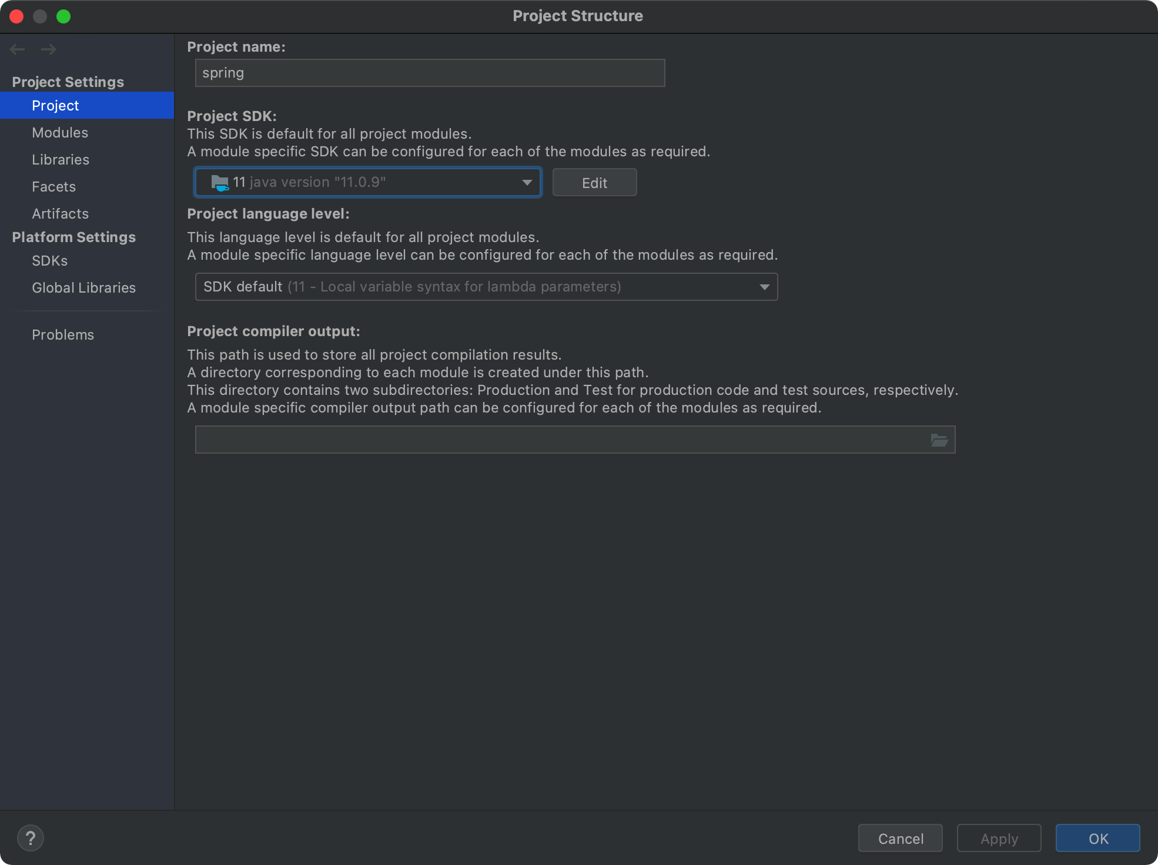Open SDKs under Platform Settings
The image size is (1158, 865).
coord(50,261)
